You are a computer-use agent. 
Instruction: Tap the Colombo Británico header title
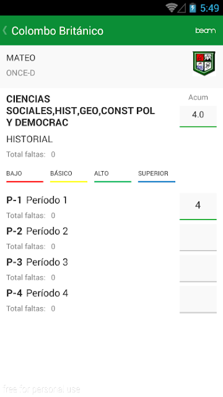pyautogui.click(x=58, y=31)
